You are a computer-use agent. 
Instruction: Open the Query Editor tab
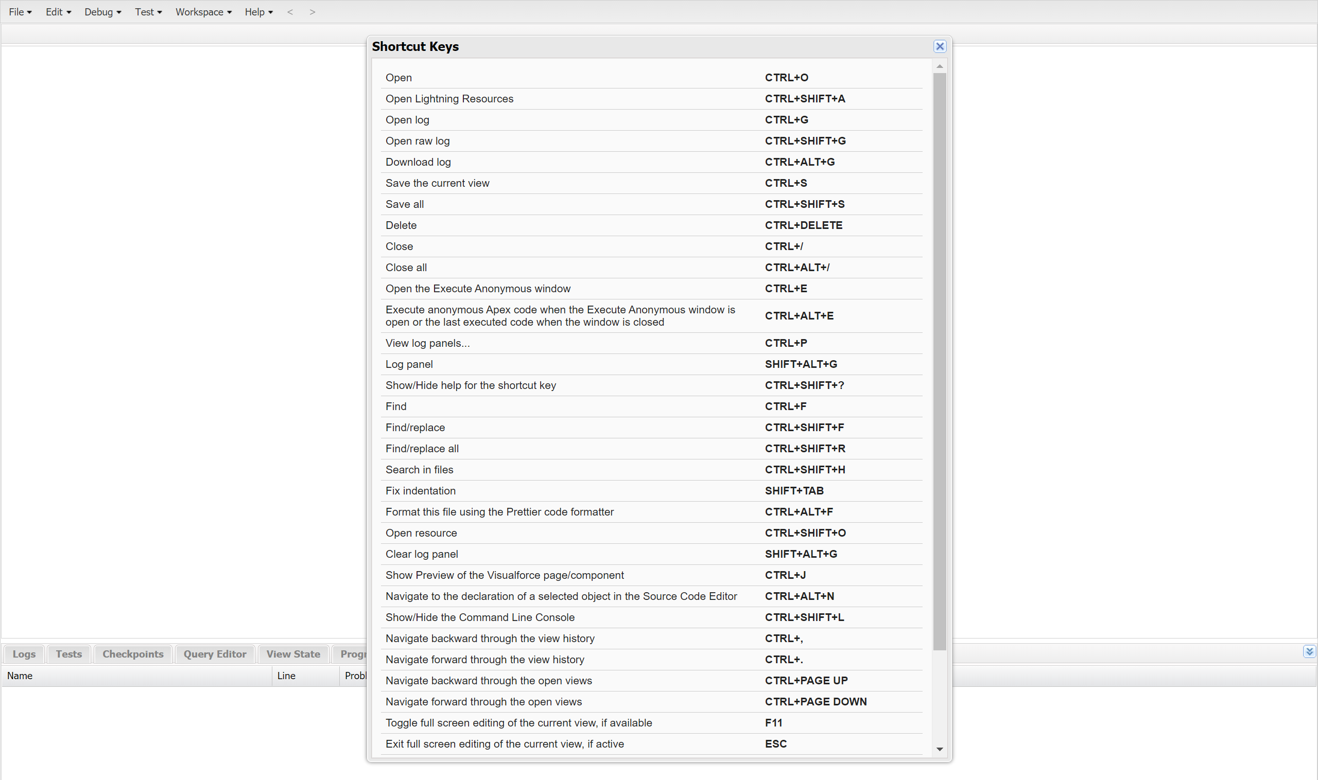click(215, 654)
